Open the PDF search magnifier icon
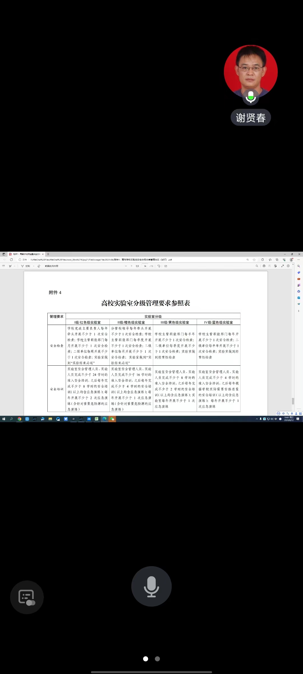This screenshot has height=674, width=303. pyautogui.click(x=257, y=266)
